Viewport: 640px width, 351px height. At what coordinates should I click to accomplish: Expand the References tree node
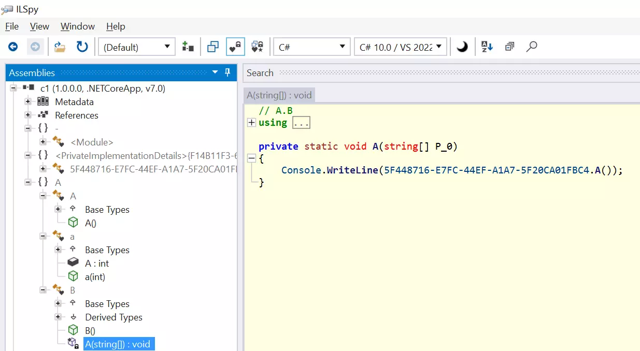click(27, 115)
